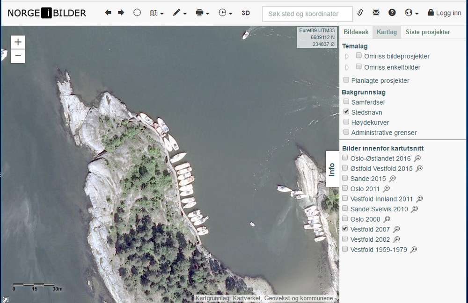Screen dimensions: 468x303
Task: Switch to 3D view
Action: pos(246,13)
